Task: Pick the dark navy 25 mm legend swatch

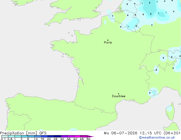Action: (x=58, y=136)
